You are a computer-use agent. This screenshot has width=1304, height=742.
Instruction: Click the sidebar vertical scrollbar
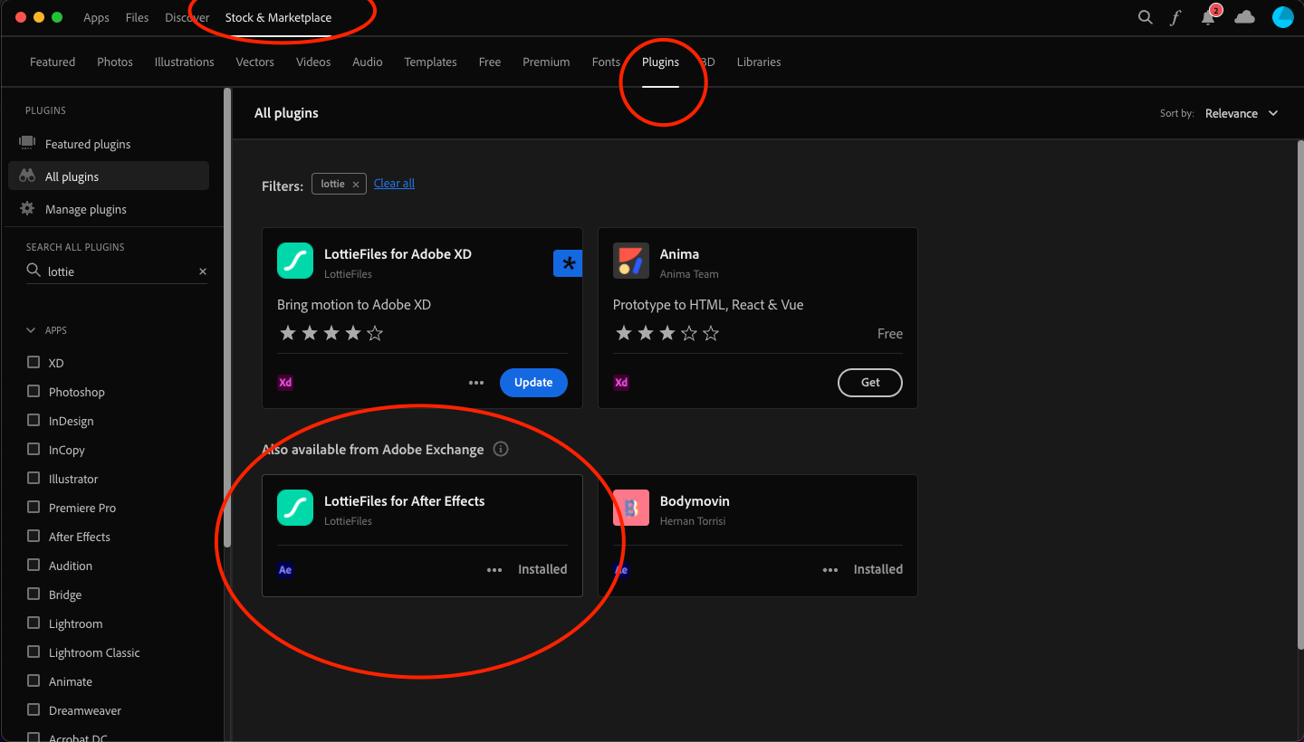[227, 317]
